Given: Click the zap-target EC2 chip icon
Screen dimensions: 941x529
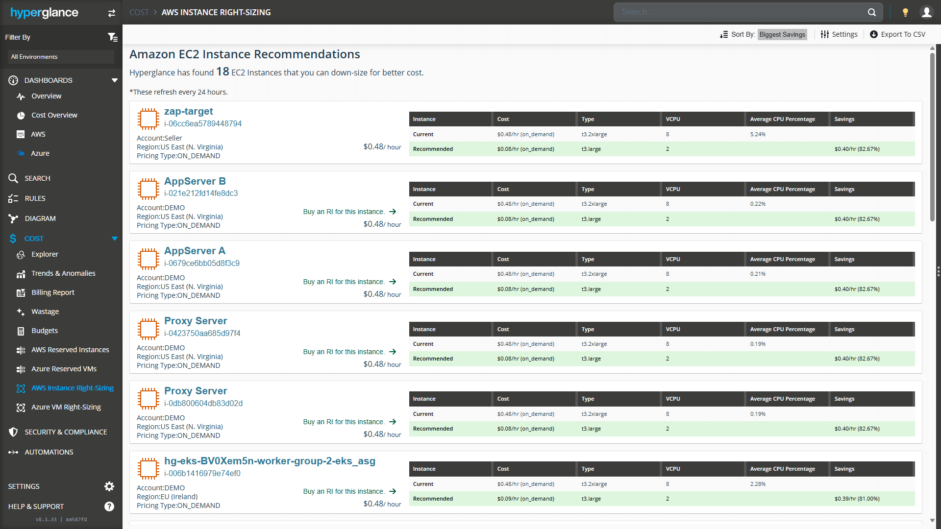Looking at the screenshot, I should coord(148,119).
